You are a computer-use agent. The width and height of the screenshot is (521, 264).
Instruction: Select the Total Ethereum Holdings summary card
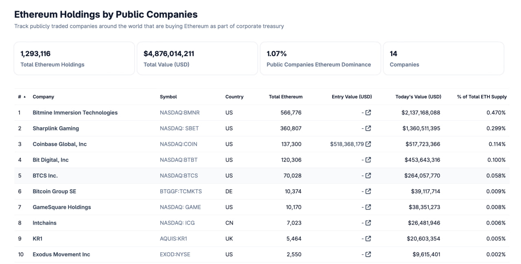tap(74, 58)
